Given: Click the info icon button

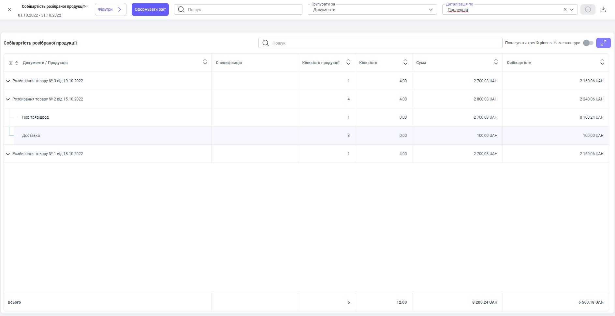Looking at the screenshot, I should coord(588,9).
